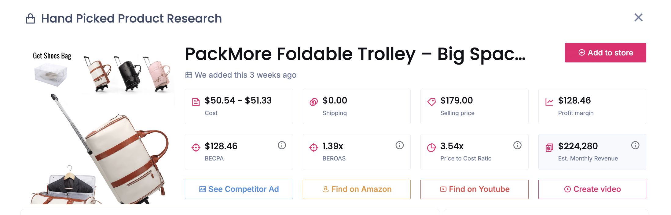The height and width of the screenshot is (215, 671).
Task: Open the Est. Monthly Revenue info tooltip
Action: click(x=635, y=145)
